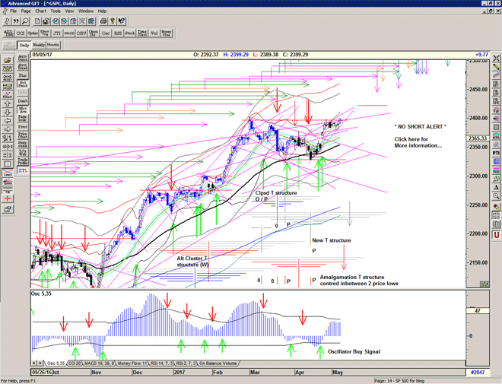The height and width of the screenshot is (384, 502).
Task: Click the RSI indicator toolbar button
Action: pyautogui.click(x=118, y=33)
